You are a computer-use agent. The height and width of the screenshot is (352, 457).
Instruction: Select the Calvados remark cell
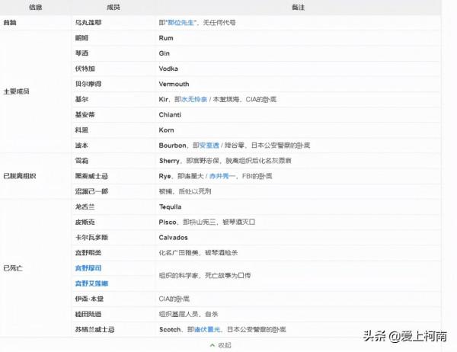[298, 238]
